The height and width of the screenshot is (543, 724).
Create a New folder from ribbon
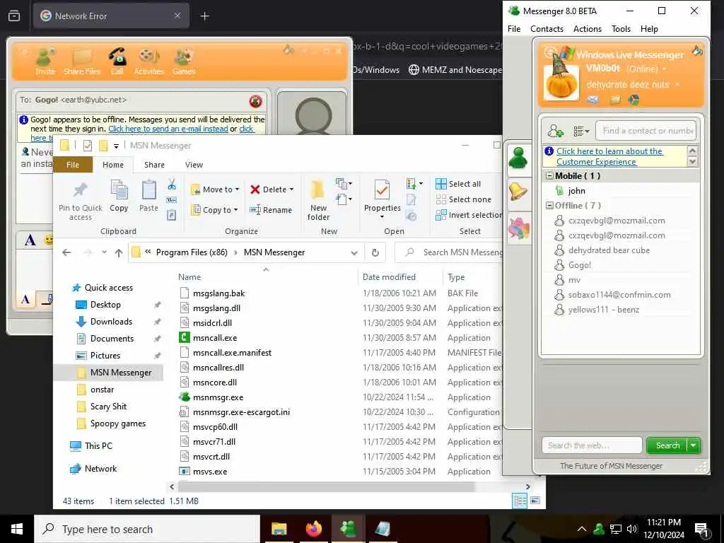pos(318,201)
